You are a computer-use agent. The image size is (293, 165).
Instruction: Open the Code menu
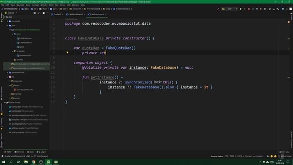tap(28, 5)
